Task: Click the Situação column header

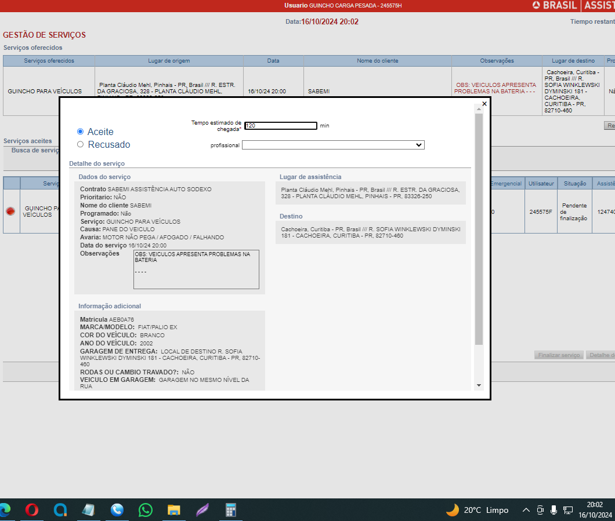Action: point(575,183)
